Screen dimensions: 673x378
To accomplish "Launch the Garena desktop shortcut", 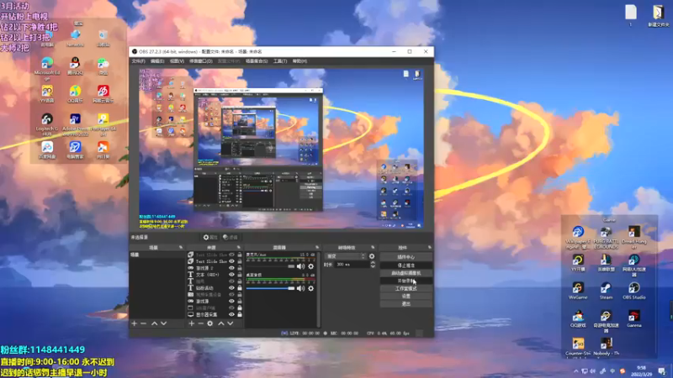I will 634,319.
